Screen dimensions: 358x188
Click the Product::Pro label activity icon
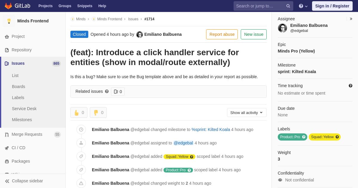(81, 170)
